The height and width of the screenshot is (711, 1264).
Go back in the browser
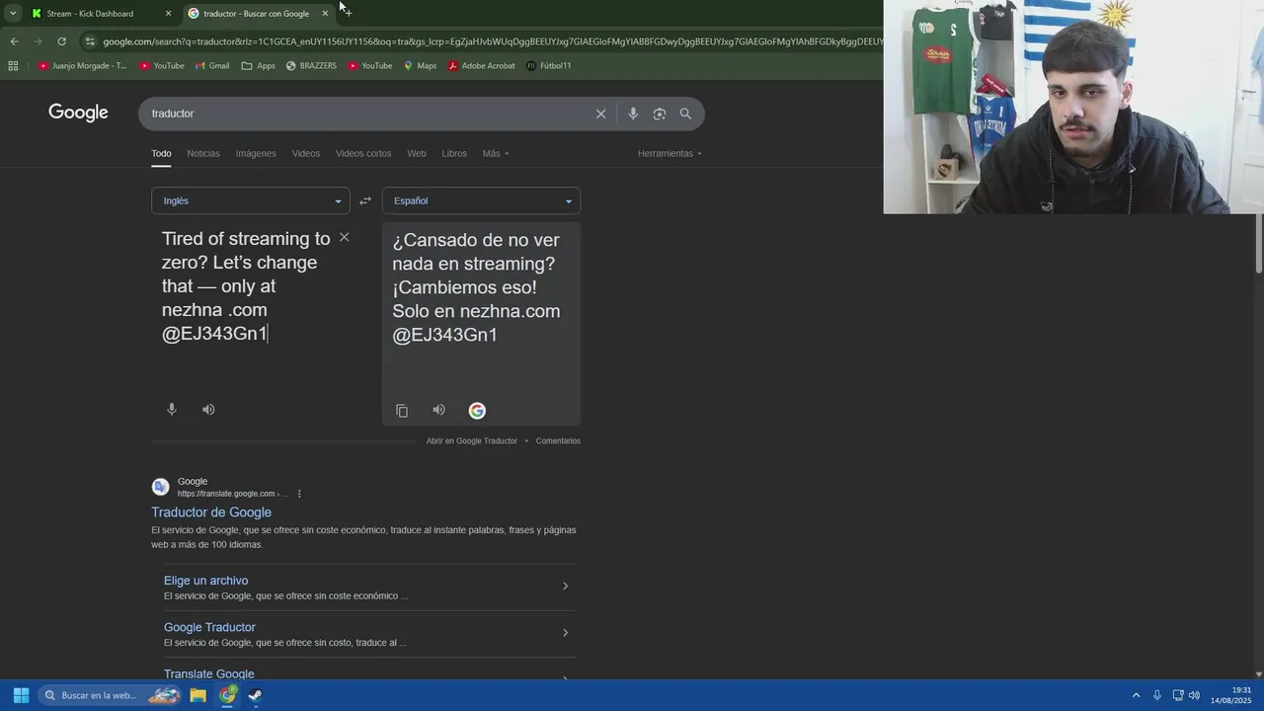pos(14,41)
